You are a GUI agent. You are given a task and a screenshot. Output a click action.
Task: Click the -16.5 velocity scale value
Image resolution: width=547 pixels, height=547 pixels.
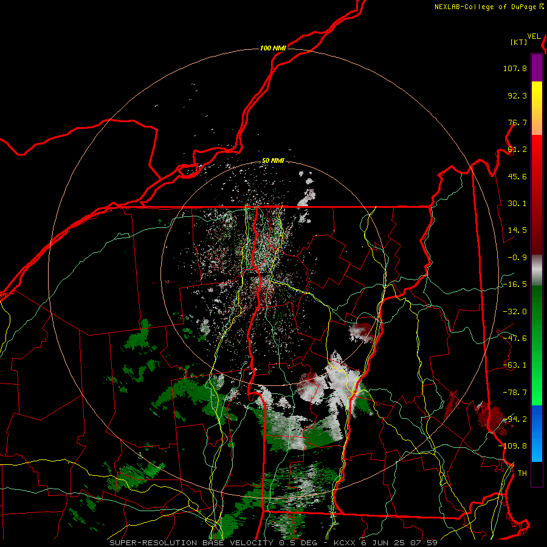click(x=515, y=284)
